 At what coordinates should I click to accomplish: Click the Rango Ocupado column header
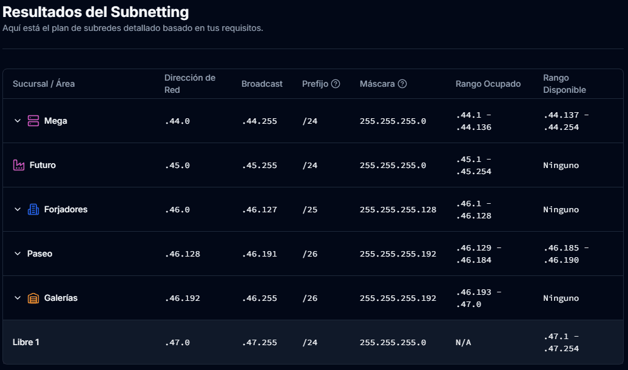488,84
